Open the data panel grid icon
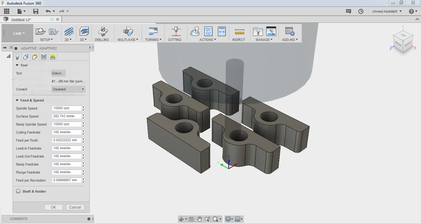Viewport: 421px width, 224px height. [x=7, y=11]
